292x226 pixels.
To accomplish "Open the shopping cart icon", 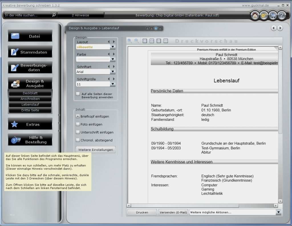I will pyautogui.click(x=273, y=15).
